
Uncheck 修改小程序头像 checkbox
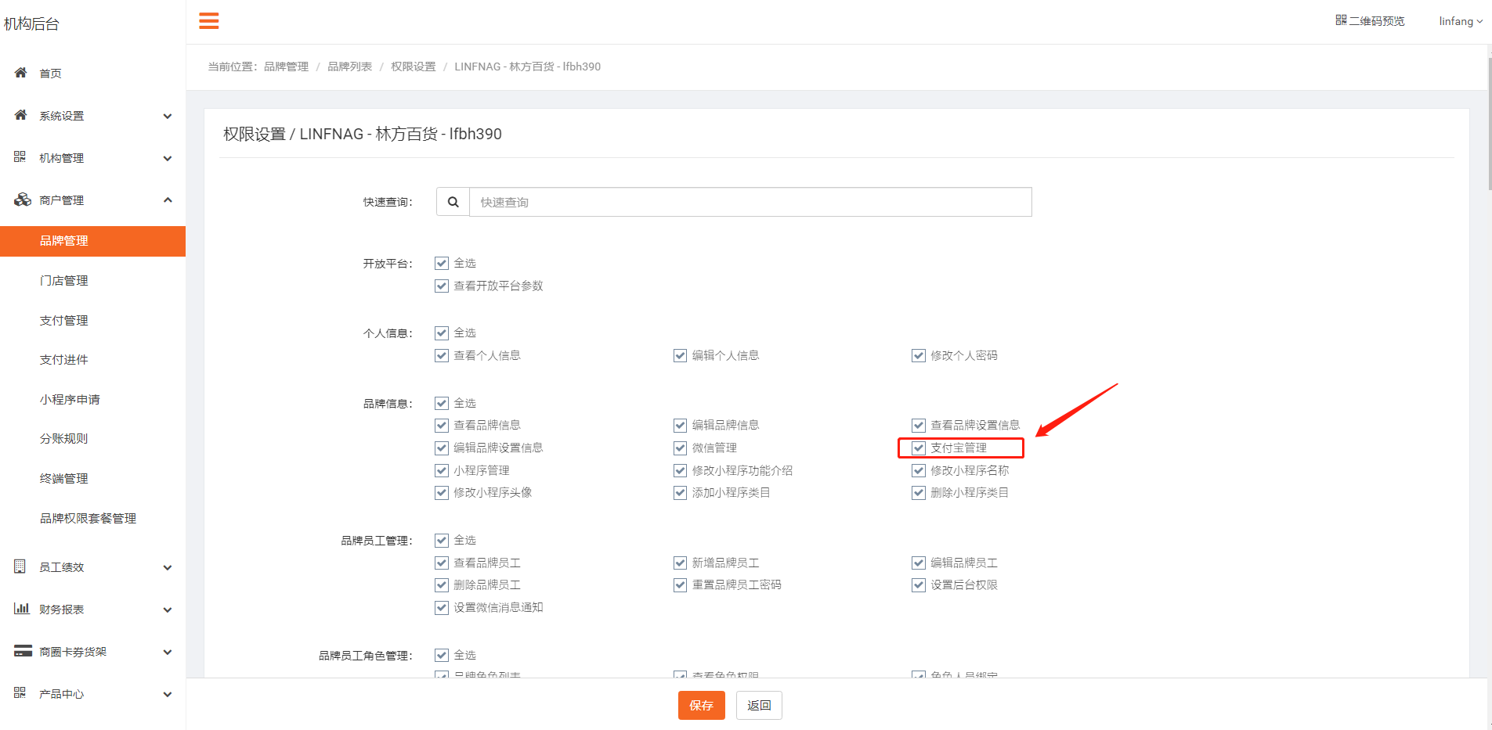click(x=442, y=492)
